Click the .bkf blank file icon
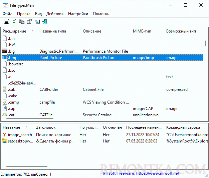This screenshot has height=178, width=209. click(5, 45)
